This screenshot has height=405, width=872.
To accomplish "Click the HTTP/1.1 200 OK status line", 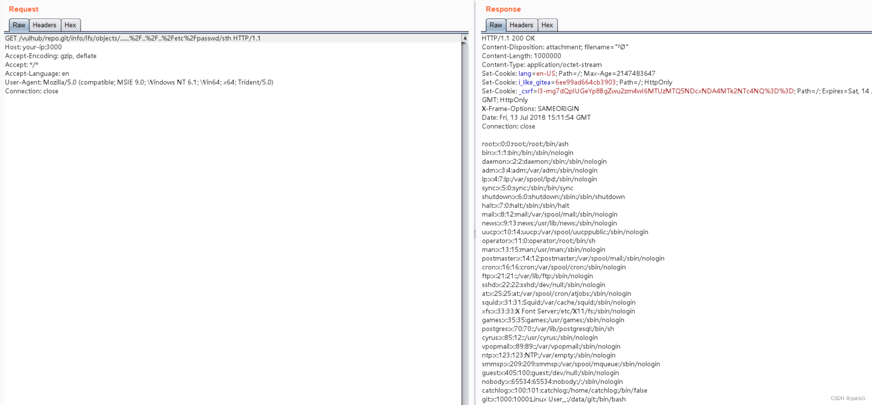I will point(509,38).
